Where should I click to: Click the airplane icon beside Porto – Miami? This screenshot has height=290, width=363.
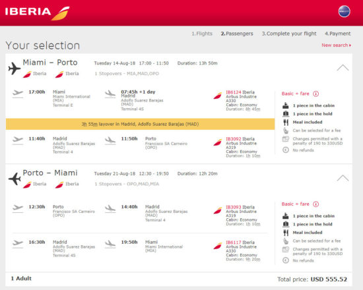tap(15, 179)
